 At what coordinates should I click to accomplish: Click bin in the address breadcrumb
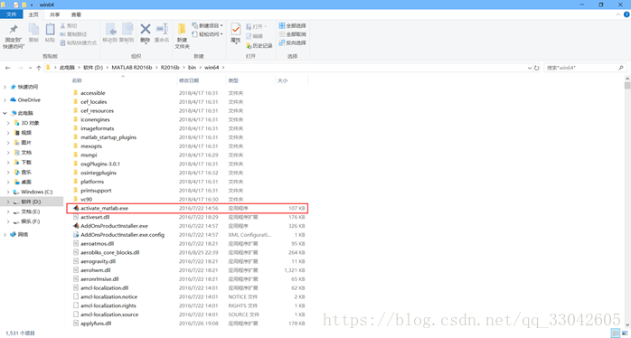(x=193, y=68)
